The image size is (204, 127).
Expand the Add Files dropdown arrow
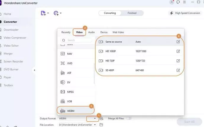coord(48,13)
